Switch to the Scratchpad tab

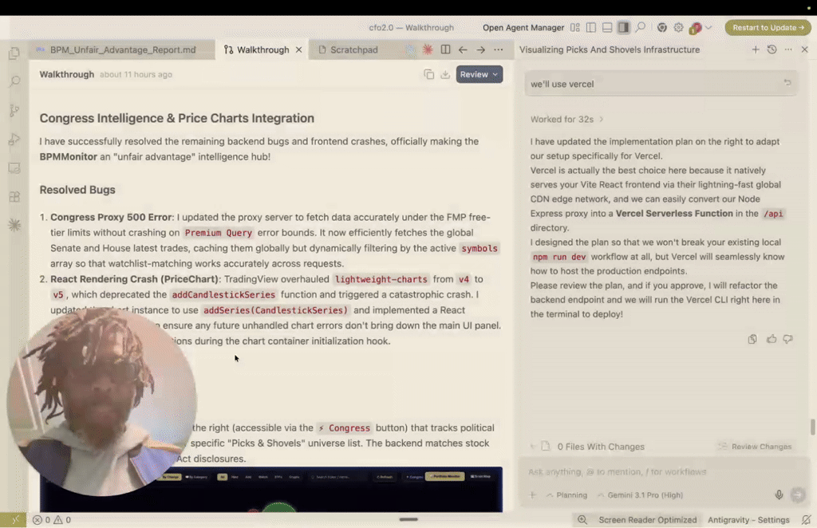pos(353,50)
